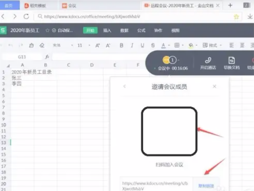Click the clear formatting eraser icon

tap(42, 45)
